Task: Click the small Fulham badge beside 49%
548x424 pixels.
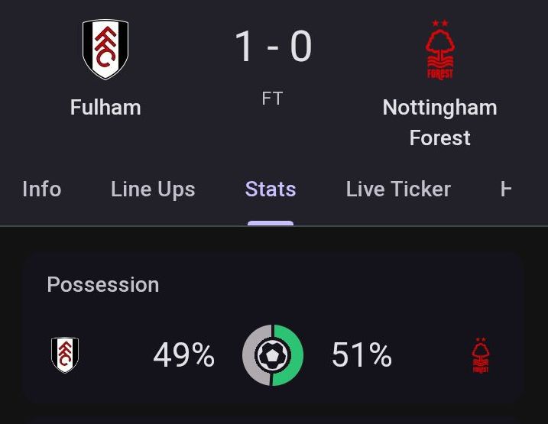Action: coord(65,355)
